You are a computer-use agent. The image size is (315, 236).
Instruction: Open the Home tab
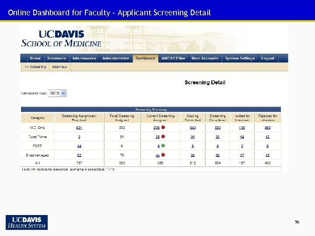[x=35, y=58]
